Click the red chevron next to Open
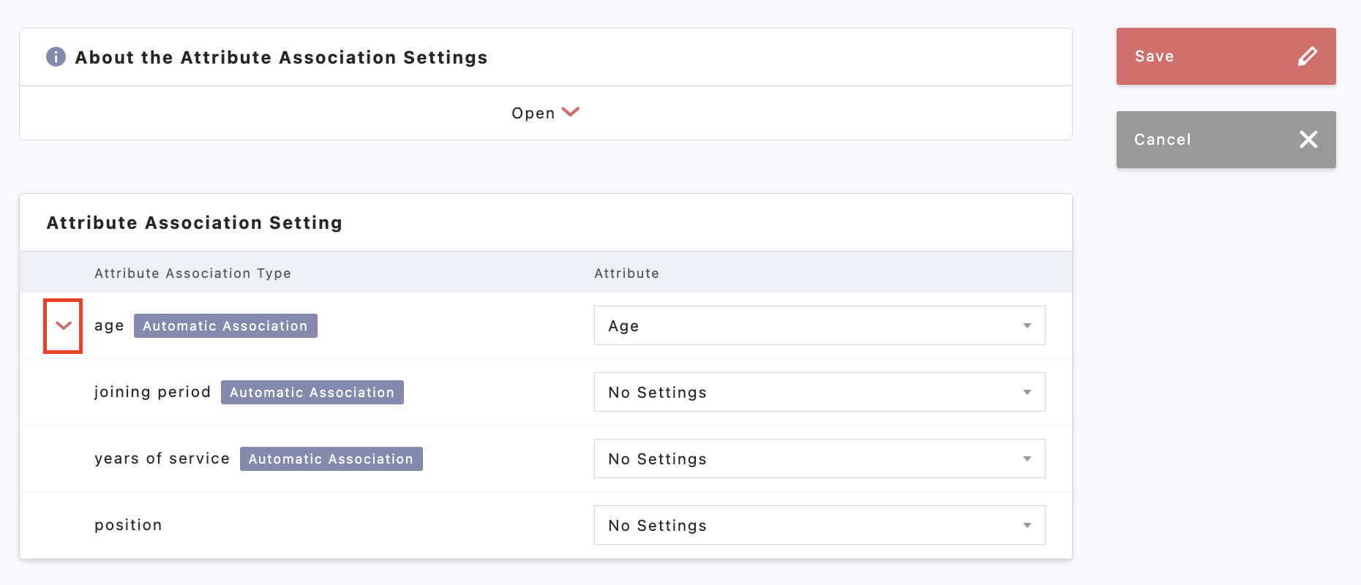The height and width of the screenshot is (585, 1361). pos(571,113)
